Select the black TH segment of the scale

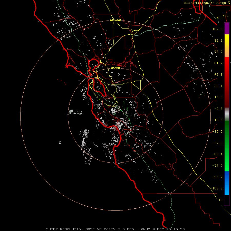[227, 200]
